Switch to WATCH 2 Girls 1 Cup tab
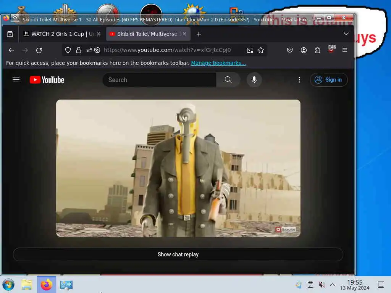 pos(62,34)
